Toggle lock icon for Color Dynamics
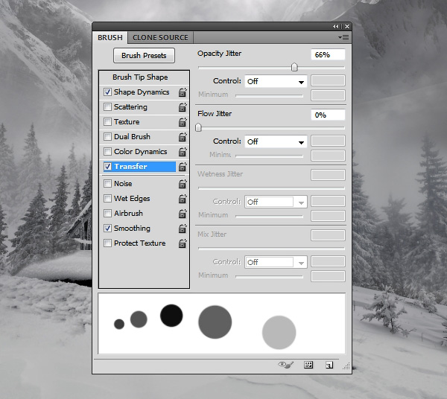 (183, 152)
